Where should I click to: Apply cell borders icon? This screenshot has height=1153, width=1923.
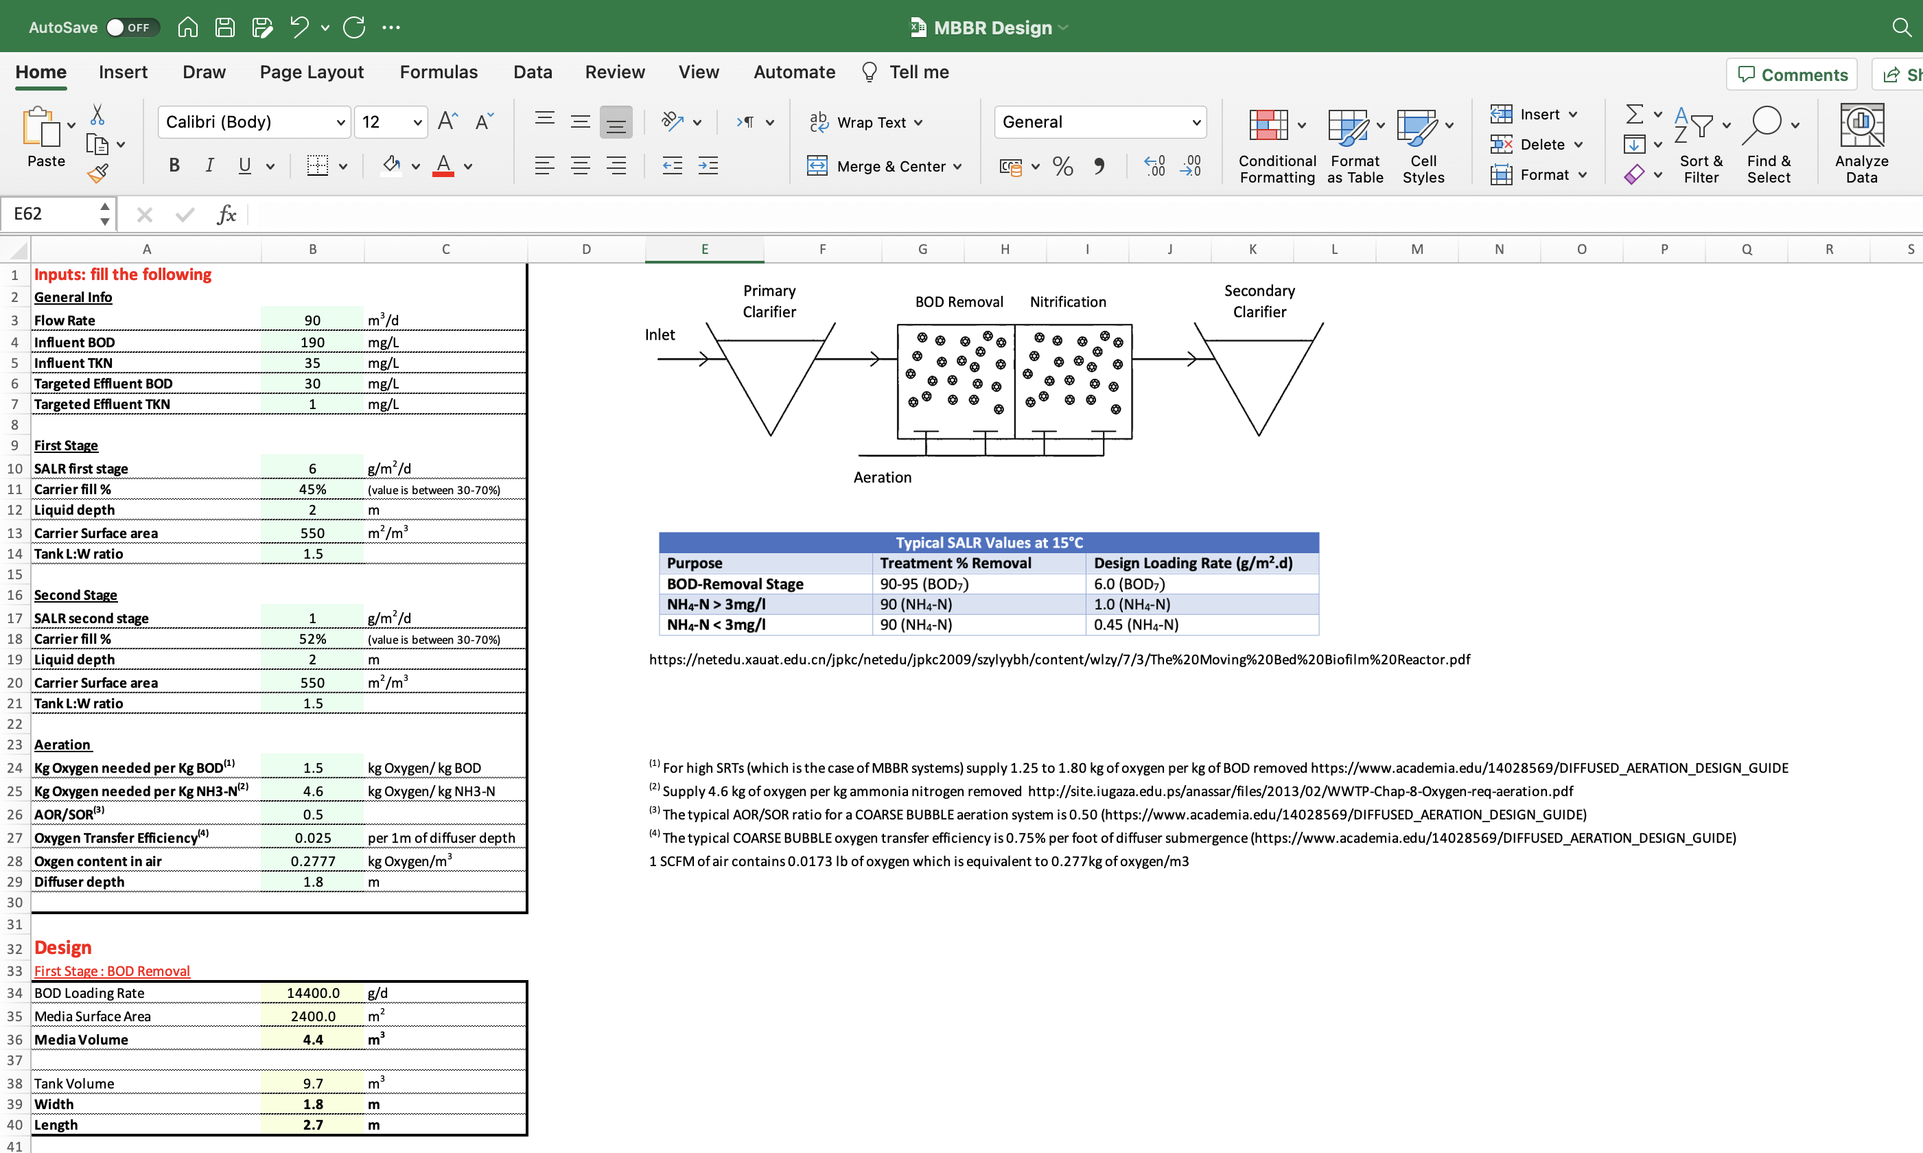(x=317, y=165)
